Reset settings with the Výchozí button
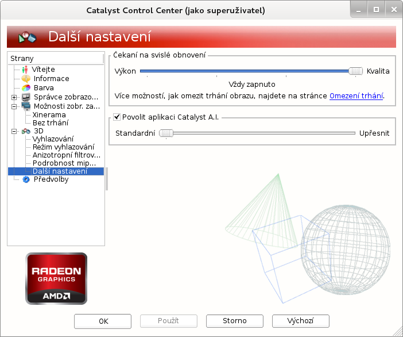 pyautogui.click(x=300, y=321)
